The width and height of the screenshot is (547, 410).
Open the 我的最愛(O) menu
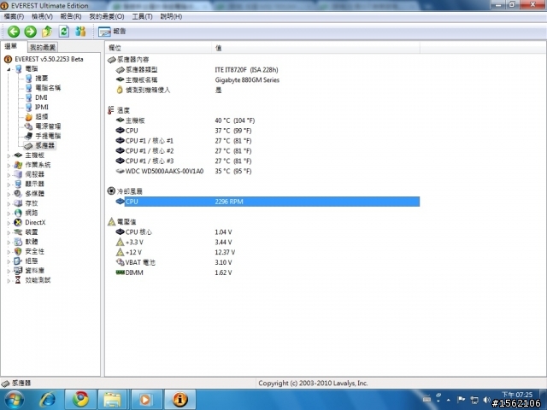pos(106,16)
